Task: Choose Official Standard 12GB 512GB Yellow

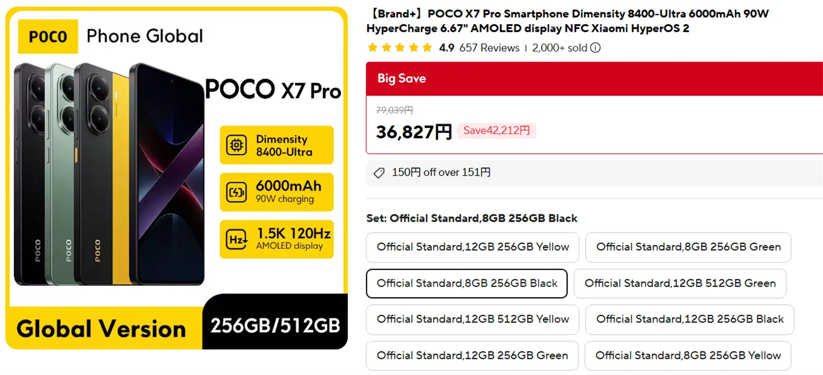Action: click(x=472, y=320)
